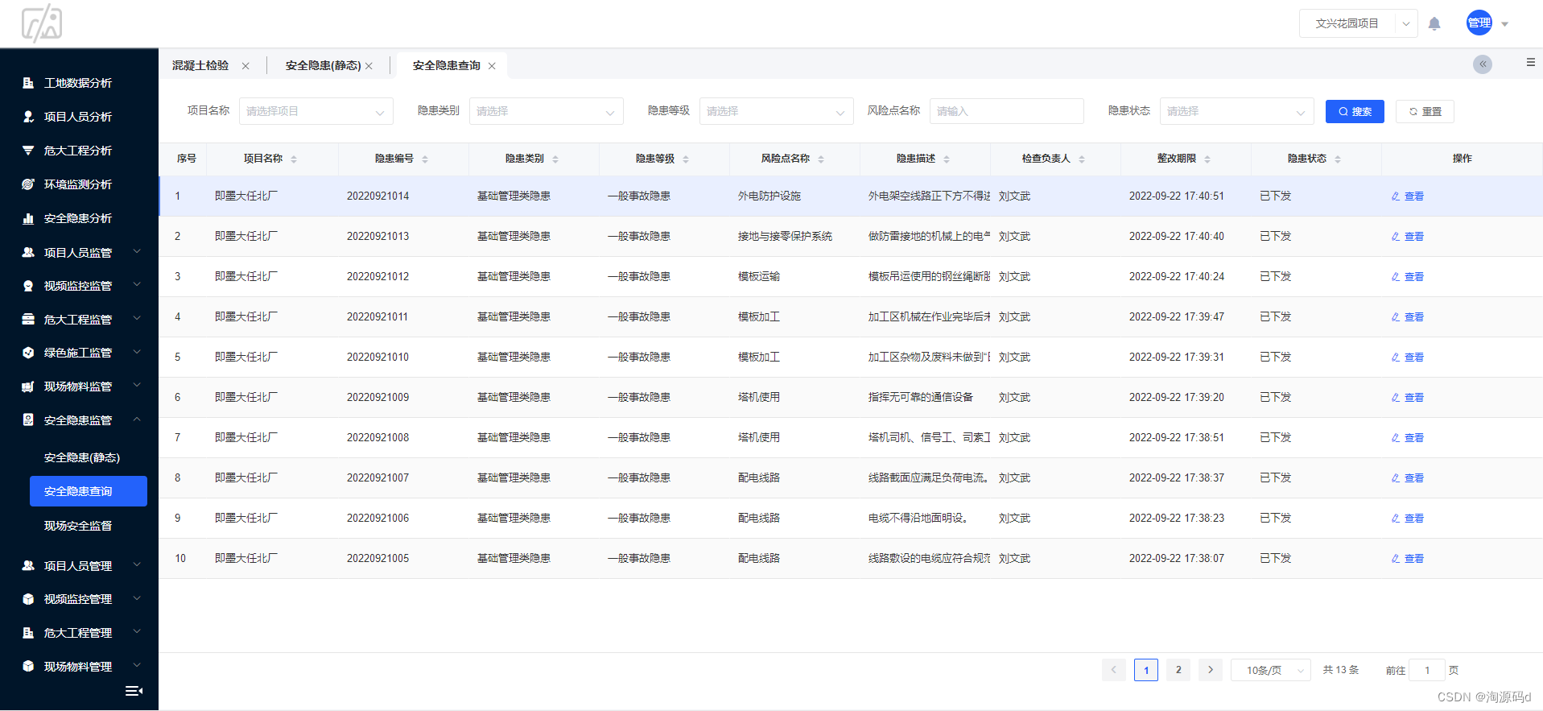Switch to the 混凝土检验 tab
The width and height of the screenshot is (1543, 711).
tap(200, 65)
